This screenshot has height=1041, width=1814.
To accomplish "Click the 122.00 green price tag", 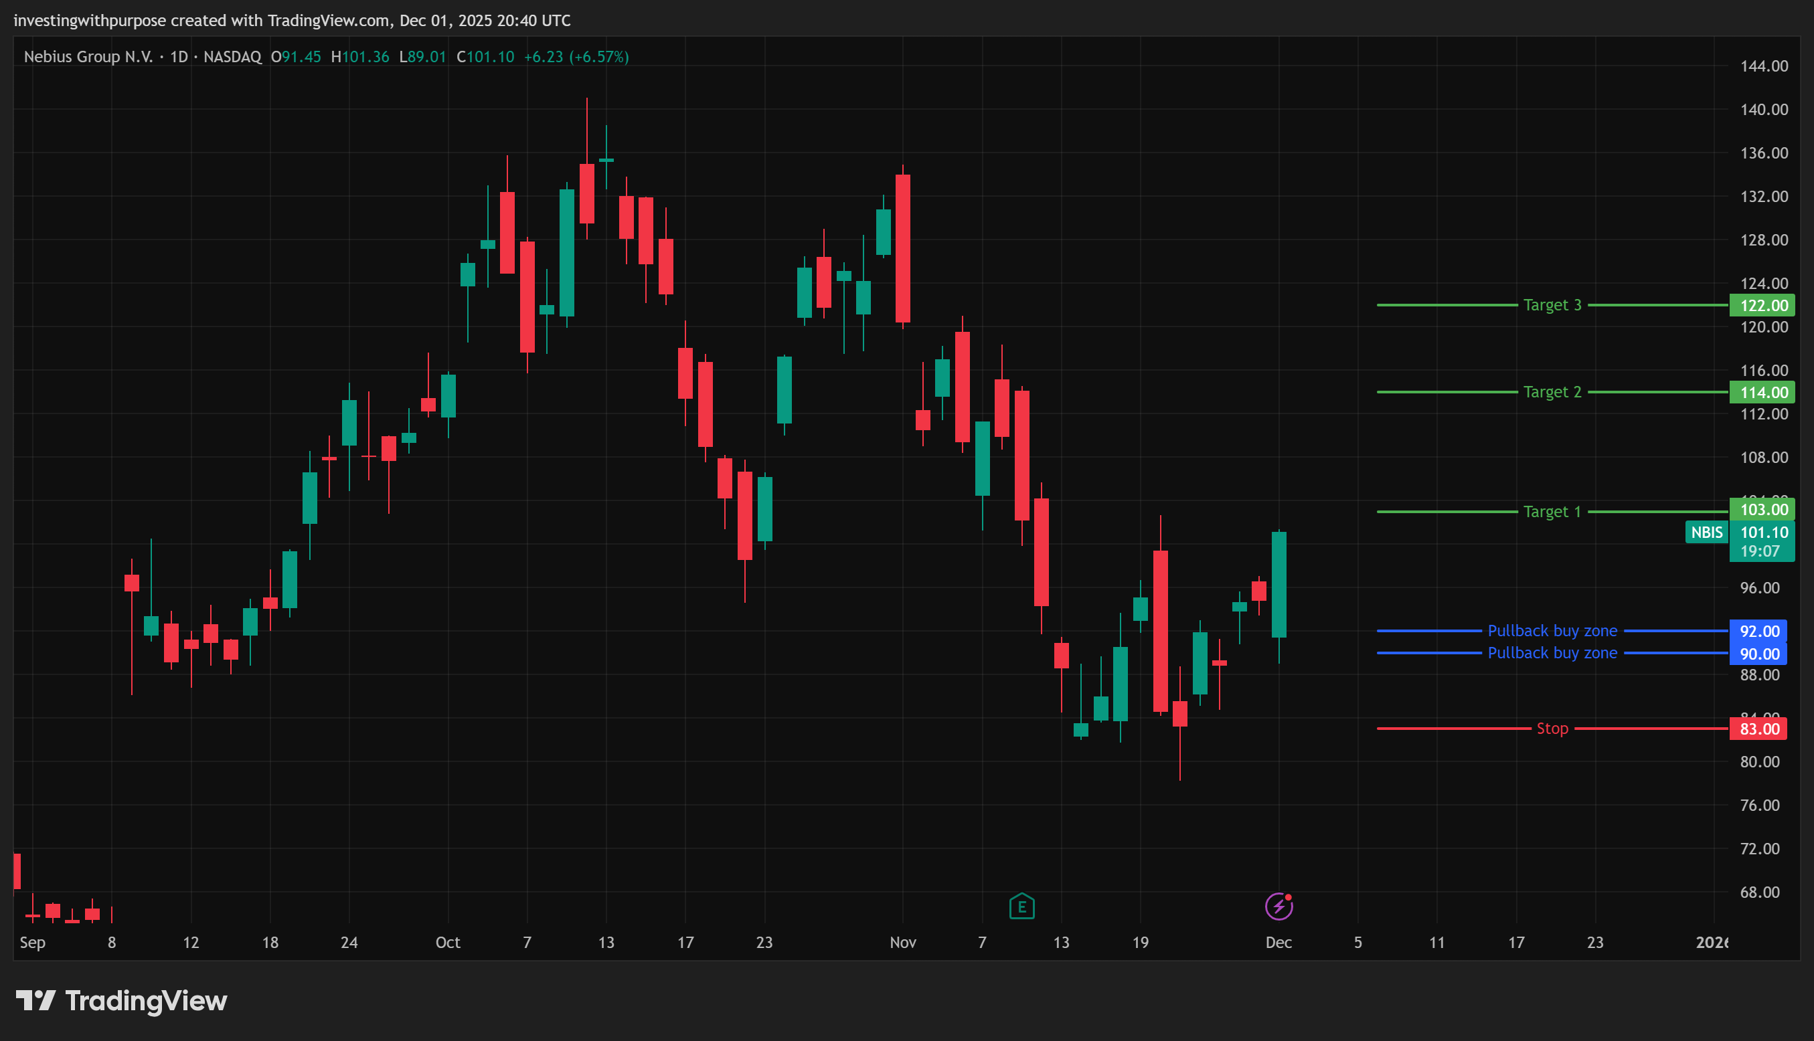I will click(1762, 305).
